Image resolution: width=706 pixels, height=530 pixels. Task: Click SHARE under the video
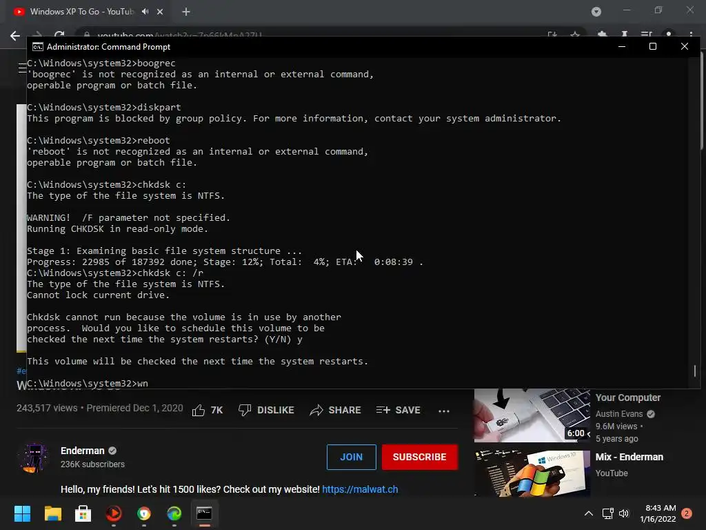pyautogui.click(x=336, y=410)
